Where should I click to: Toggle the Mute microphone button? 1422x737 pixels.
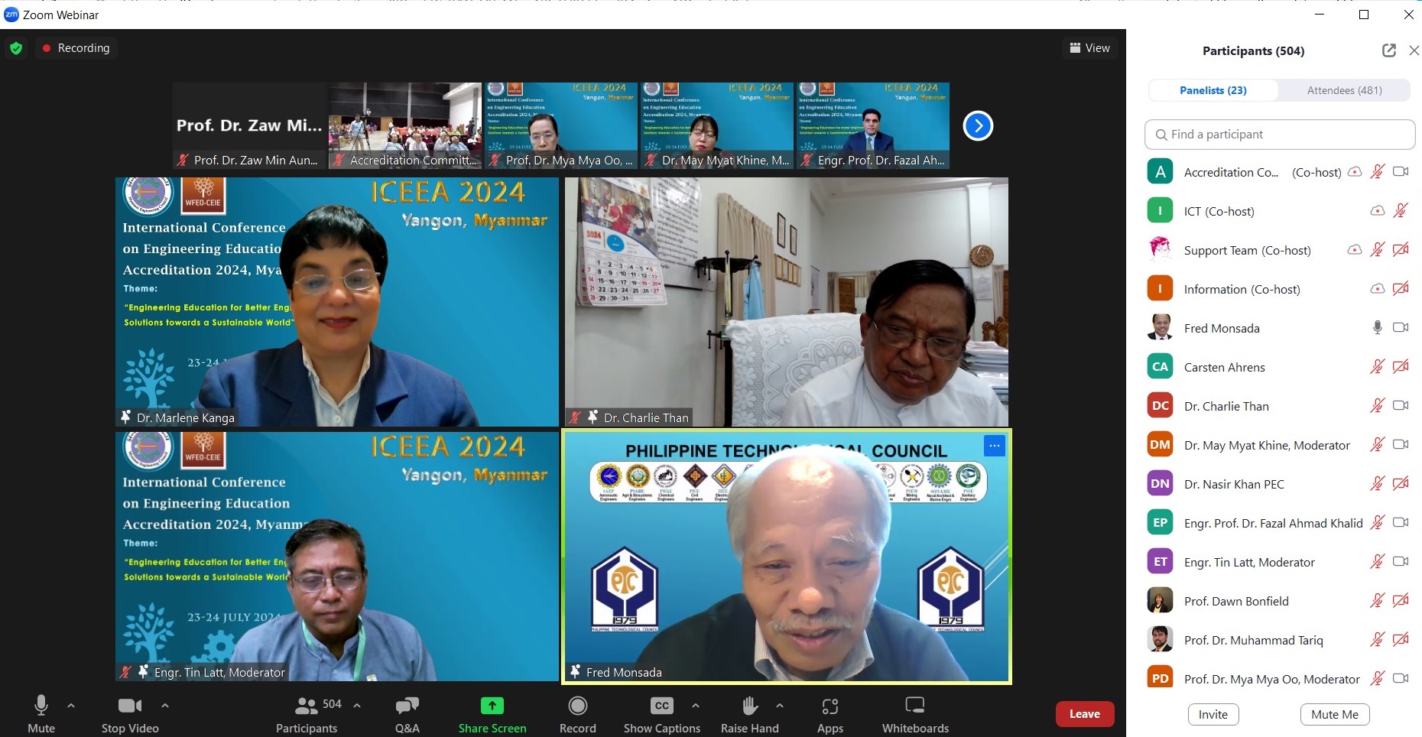(41, 706)
